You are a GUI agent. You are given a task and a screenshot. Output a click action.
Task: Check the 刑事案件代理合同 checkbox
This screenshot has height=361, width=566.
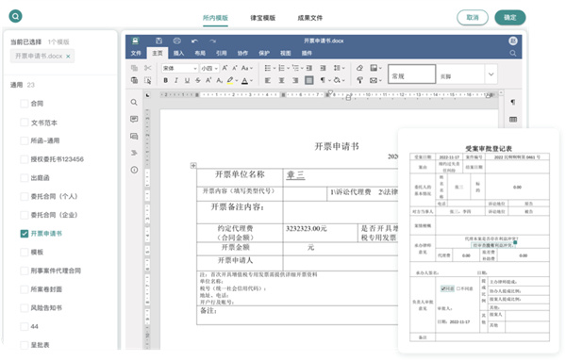[x=25, y=271]
